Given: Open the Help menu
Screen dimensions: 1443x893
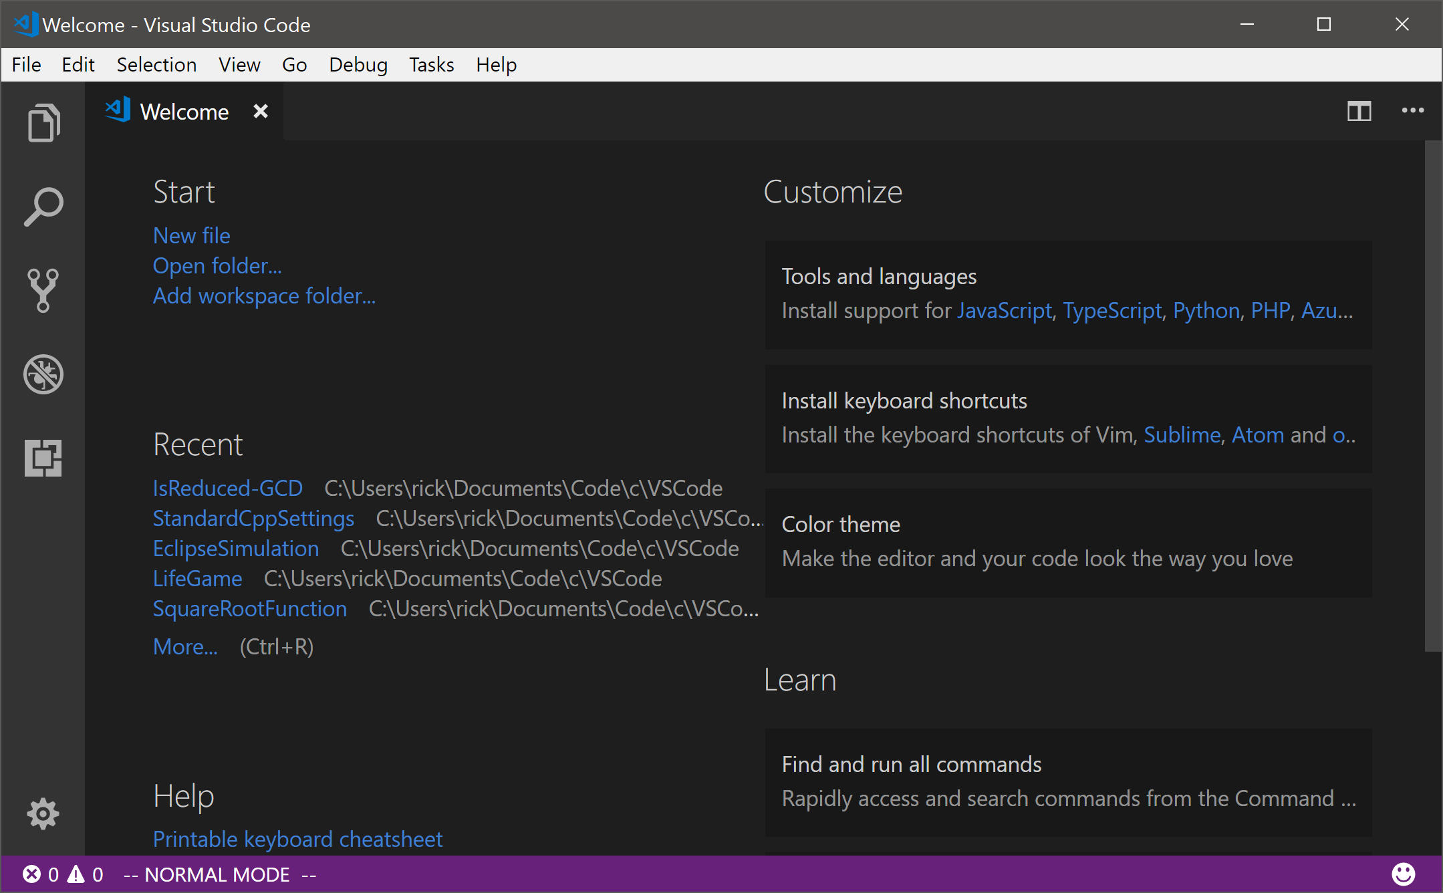Looking at the screenshot, I should [x=497, y=65].
